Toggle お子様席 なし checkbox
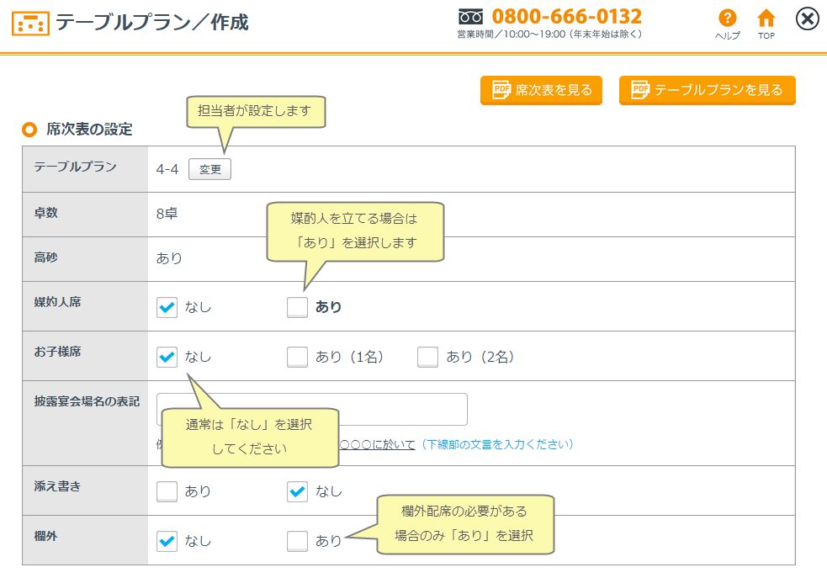The image size is (827, 578). (167, 357)
